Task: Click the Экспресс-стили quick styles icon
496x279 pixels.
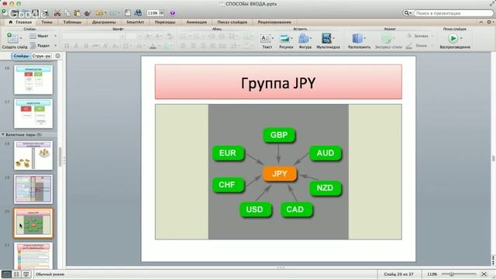Action: click(x=386, y=38)
